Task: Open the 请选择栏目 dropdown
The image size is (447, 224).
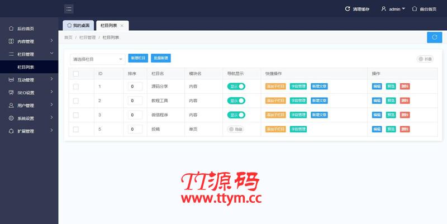Action: tap(97, 59)
